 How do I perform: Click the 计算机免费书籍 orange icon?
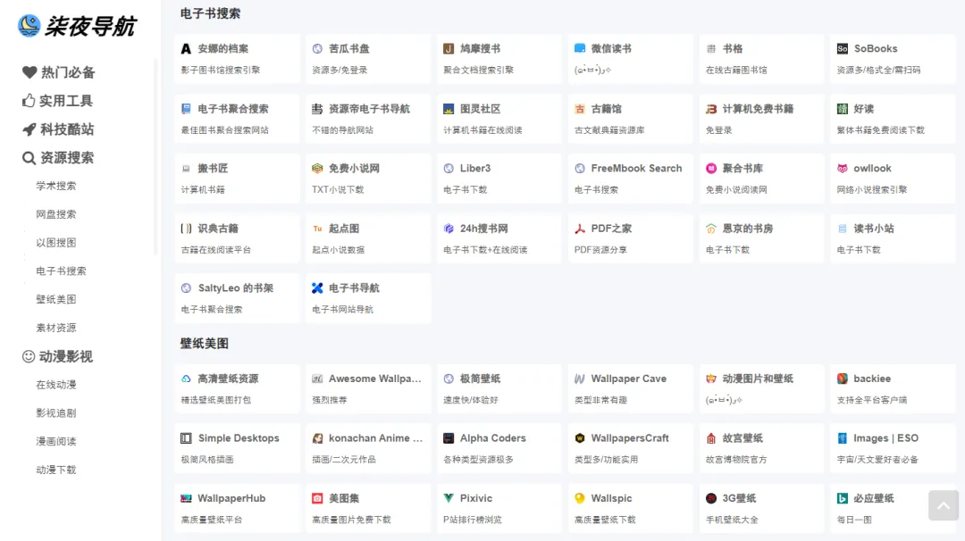711,109
